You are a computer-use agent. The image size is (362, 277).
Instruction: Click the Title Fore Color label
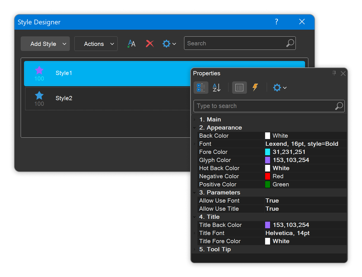[220, 241]
